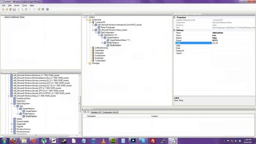Select SetupUILanguage in the answer file
This screenshot has width=256, height=144.
tap(108, 28)
